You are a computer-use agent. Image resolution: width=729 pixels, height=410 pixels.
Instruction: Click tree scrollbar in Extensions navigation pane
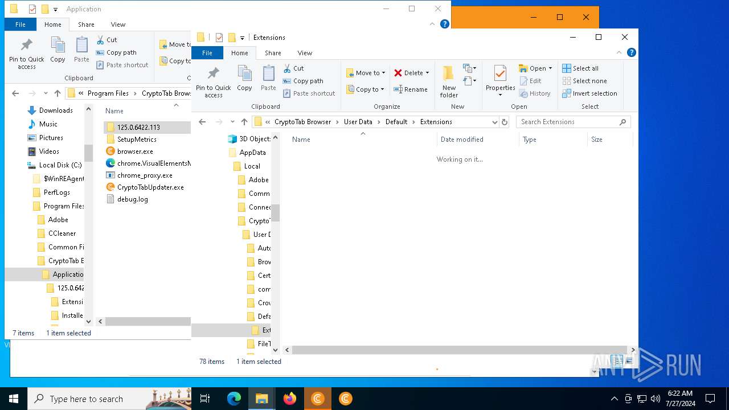276,212
